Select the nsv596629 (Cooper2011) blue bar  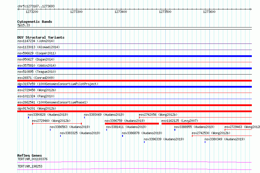coord(134,56)
